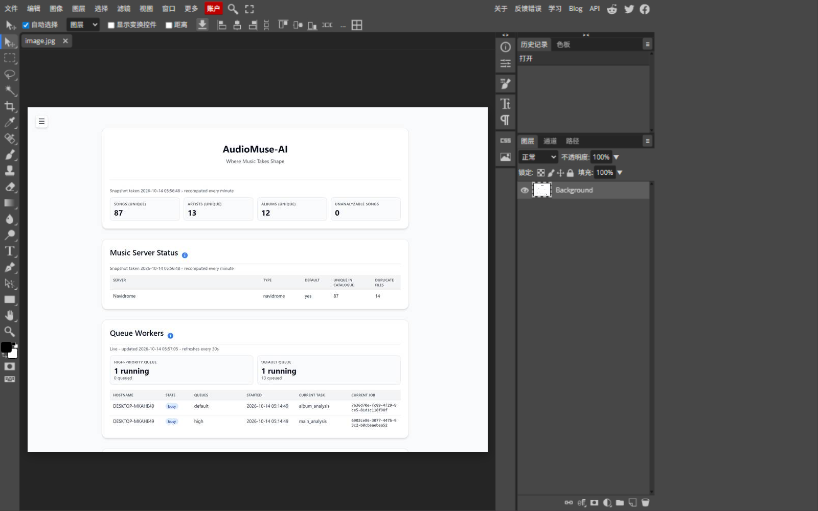The width and height of the screenshot is (818, 511).
Task: Hide the Background layer eye icon
Action: click(525, 190)
